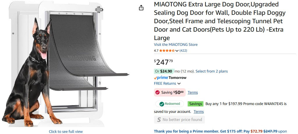
Task: Click 'Click to see full view' link
Action: [x=66, y=131]
